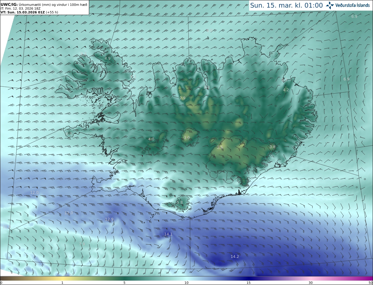
Task: Click the Veðurstofa Íslands name text
Action: (353, 5)
